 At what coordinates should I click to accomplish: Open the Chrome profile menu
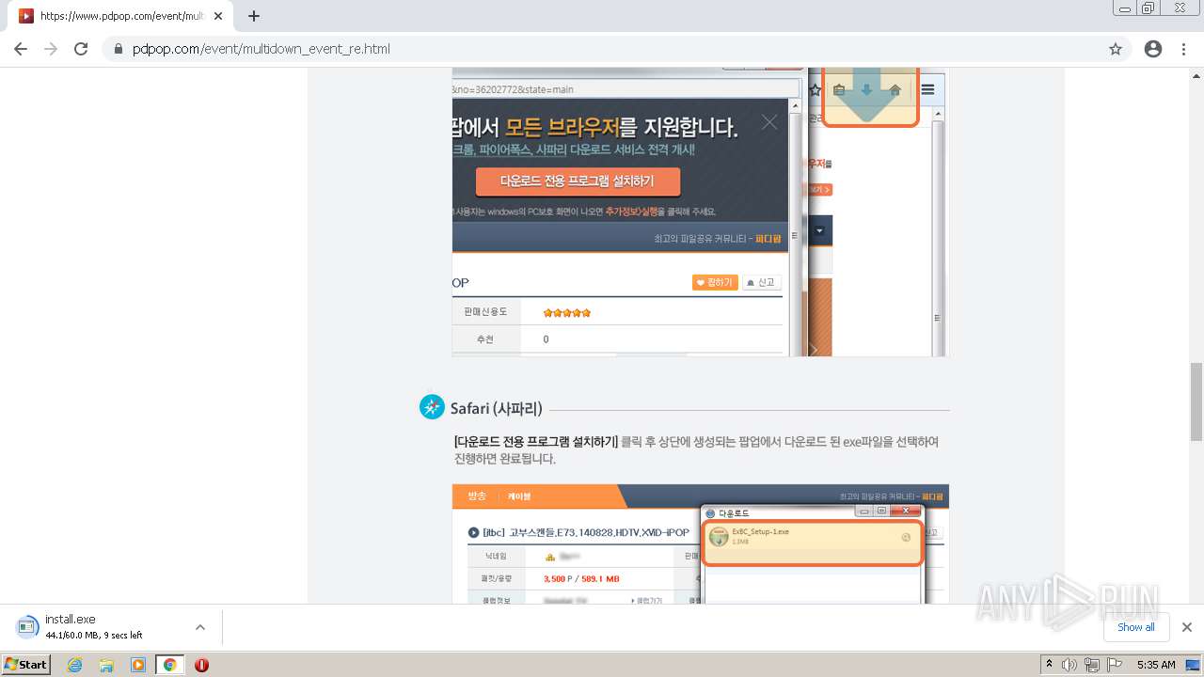click(x=1153, y=49)
